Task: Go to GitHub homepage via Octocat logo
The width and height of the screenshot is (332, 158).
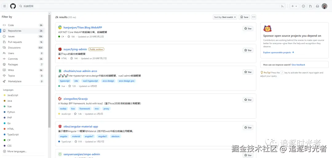Action: coord(13,6)
